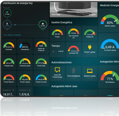Click the chart icon in Tiempo card
This screenshot has height=116, width=119.
(x=54, y=51)
